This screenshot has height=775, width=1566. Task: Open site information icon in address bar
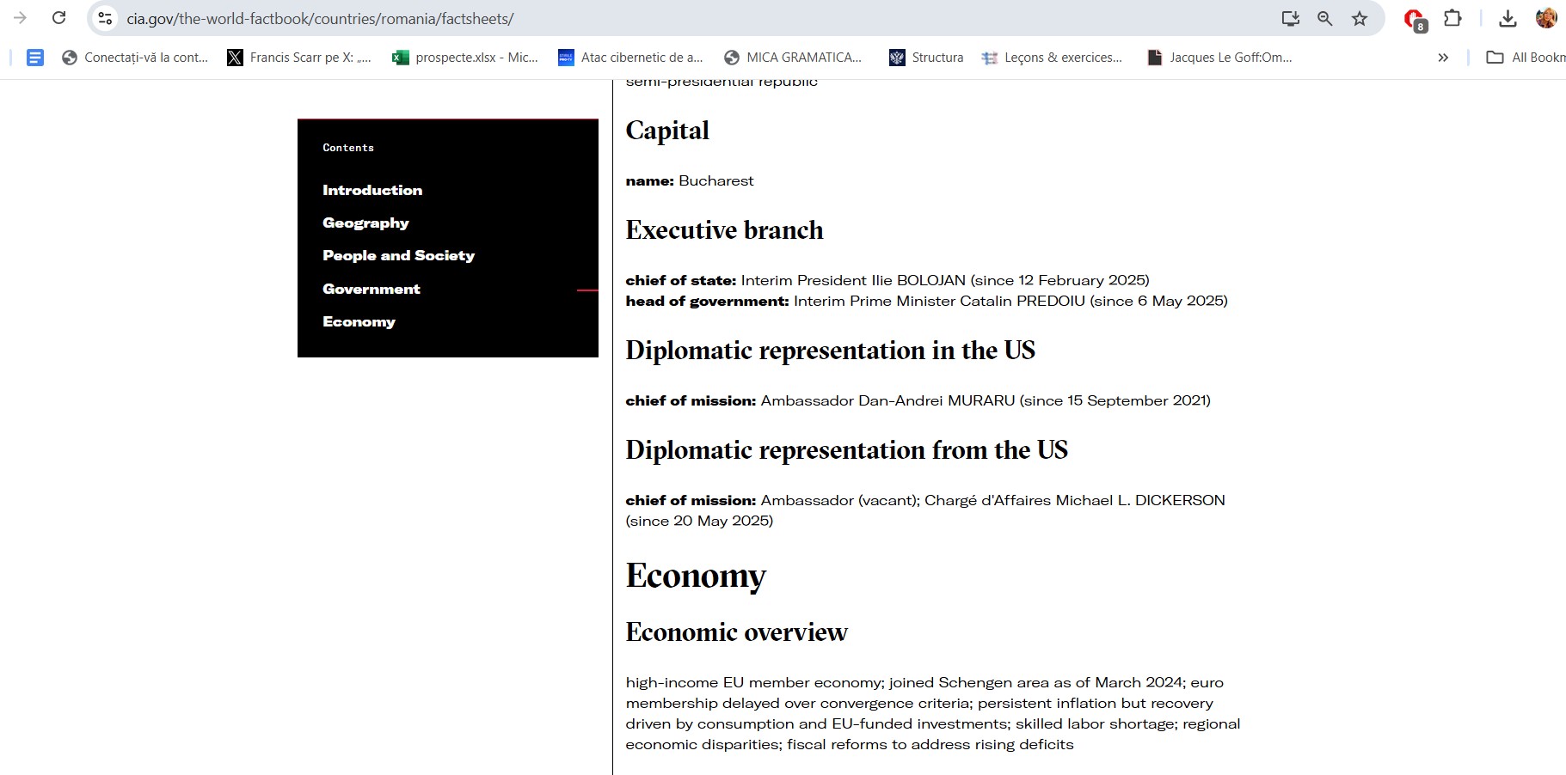[105, 18]
